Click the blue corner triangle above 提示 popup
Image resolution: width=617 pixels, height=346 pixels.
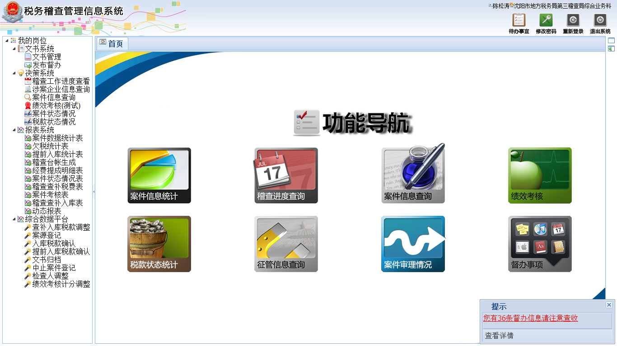[x=601, y=295]
